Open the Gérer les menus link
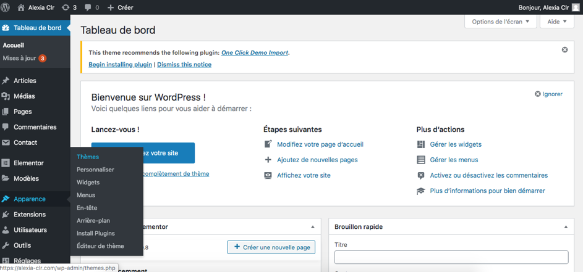Screen dimensions: 583x272 tap(454, 160)
